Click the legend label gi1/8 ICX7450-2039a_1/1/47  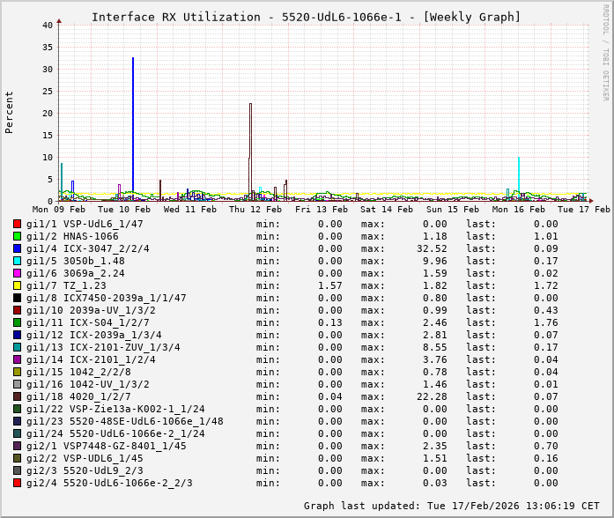[106, 298]
